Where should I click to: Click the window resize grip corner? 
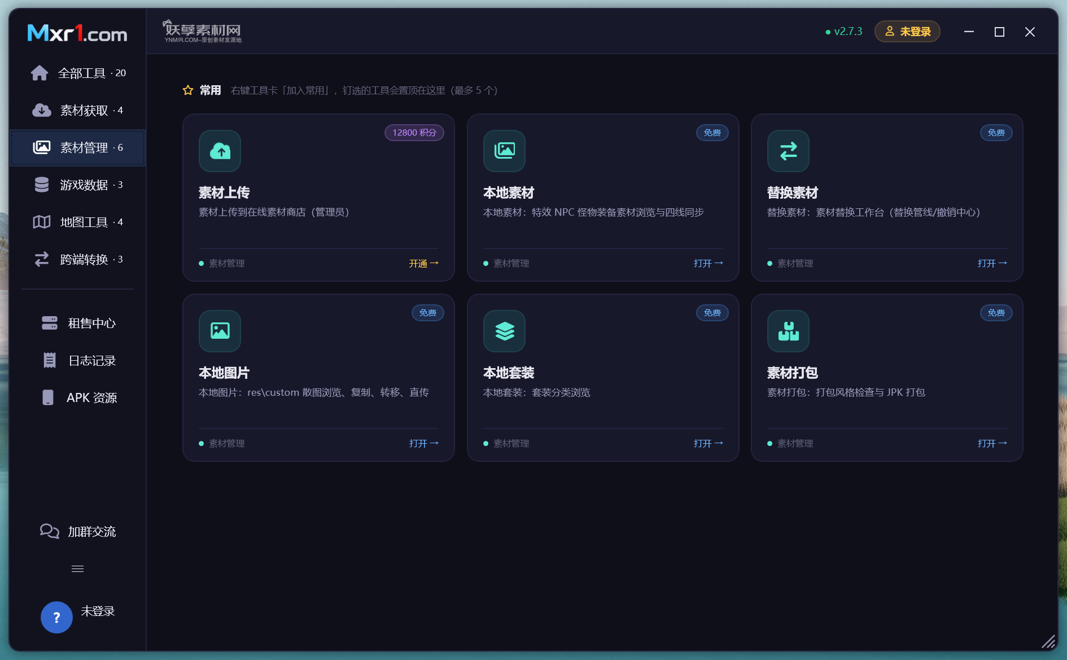point(1048,641)
